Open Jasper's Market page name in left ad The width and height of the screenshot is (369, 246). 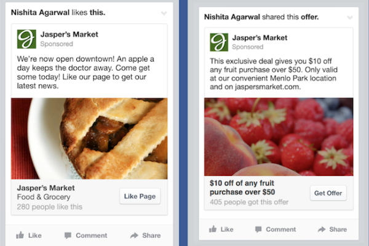(x=69, y=34)
